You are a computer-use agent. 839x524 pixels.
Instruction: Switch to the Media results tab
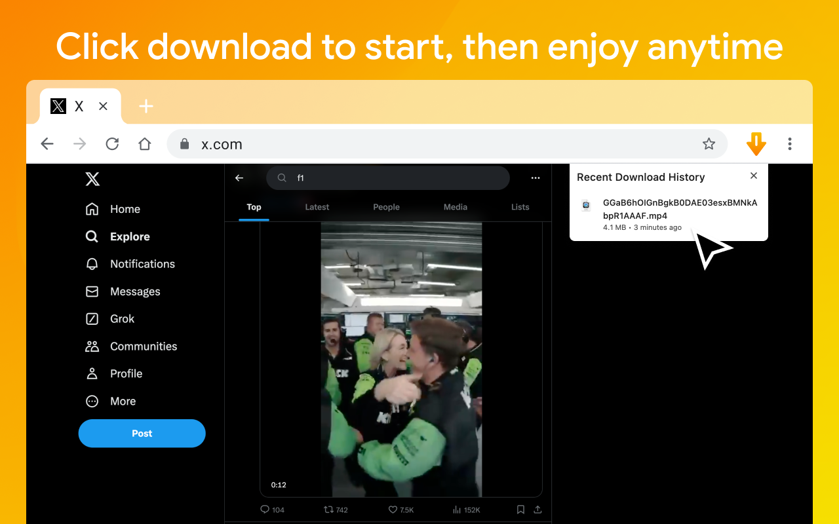(x=455, y=207)
